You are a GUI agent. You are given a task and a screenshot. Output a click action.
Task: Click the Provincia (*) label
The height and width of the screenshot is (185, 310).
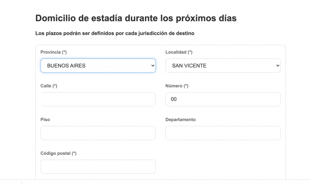(53, 52)
